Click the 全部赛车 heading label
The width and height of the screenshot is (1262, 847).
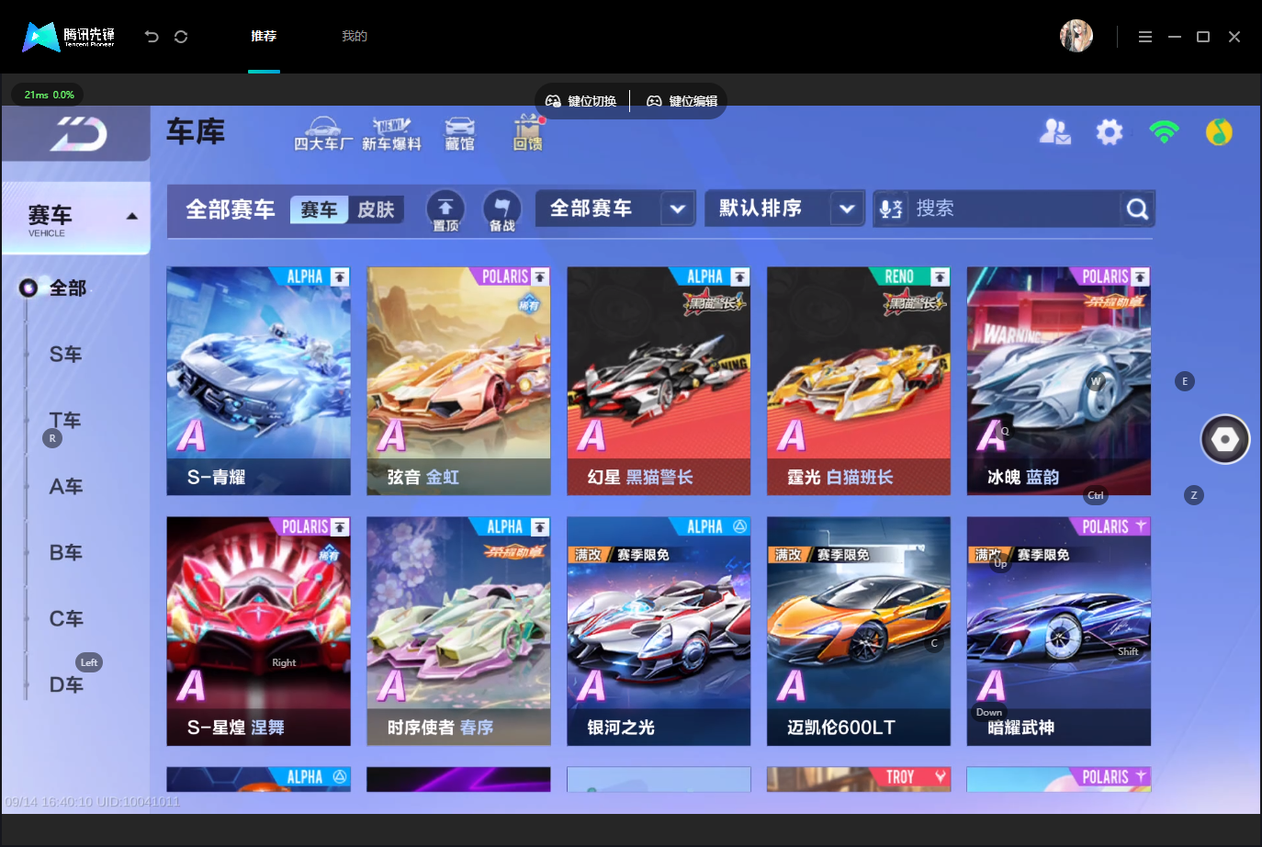(x=231, y=210)
